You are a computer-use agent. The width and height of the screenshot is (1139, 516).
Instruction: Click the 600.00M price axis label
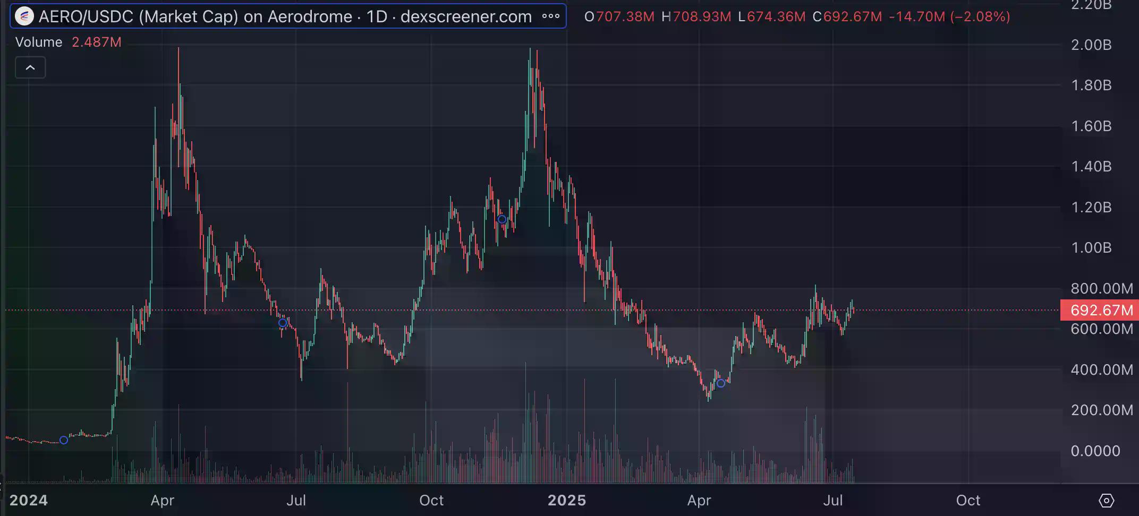(1102, 329)
